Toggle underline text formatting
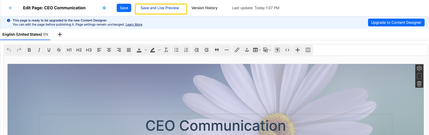429x135 pixels. (x=49, y=50)
